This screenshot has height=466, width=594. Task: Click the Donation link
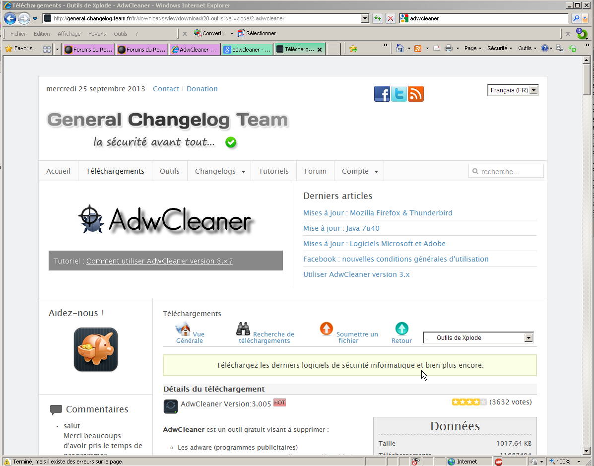[202, 89]
